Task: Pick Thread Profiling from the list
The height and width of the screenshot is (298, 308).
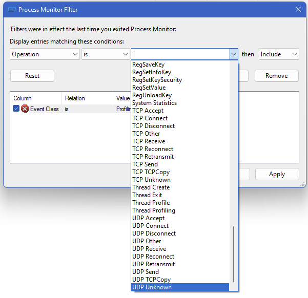Action: [x=180, y=210]
